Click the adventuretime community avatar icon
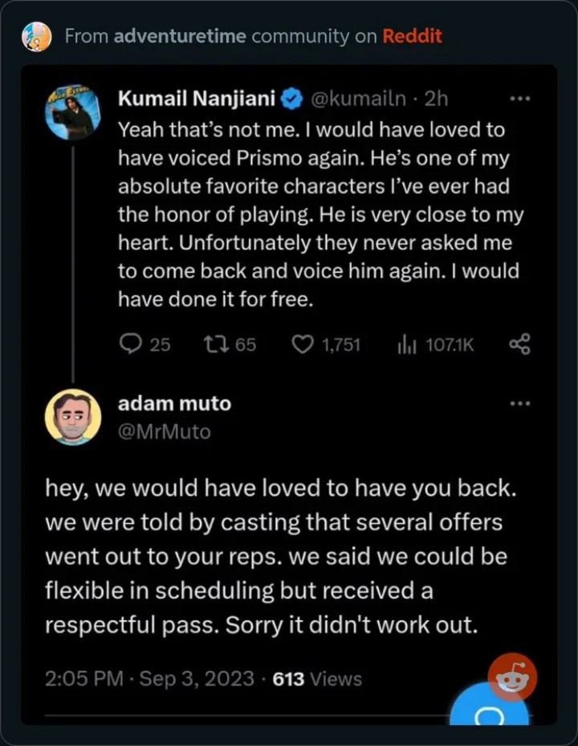The width and height of the screenshot is (578, 746). click(37, 36)
